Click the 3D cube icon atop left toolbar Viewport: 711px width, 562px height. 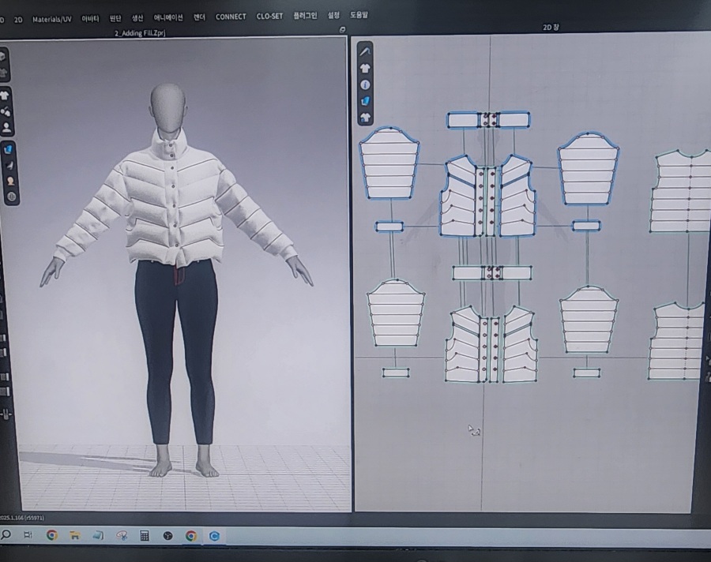[4, 57]
